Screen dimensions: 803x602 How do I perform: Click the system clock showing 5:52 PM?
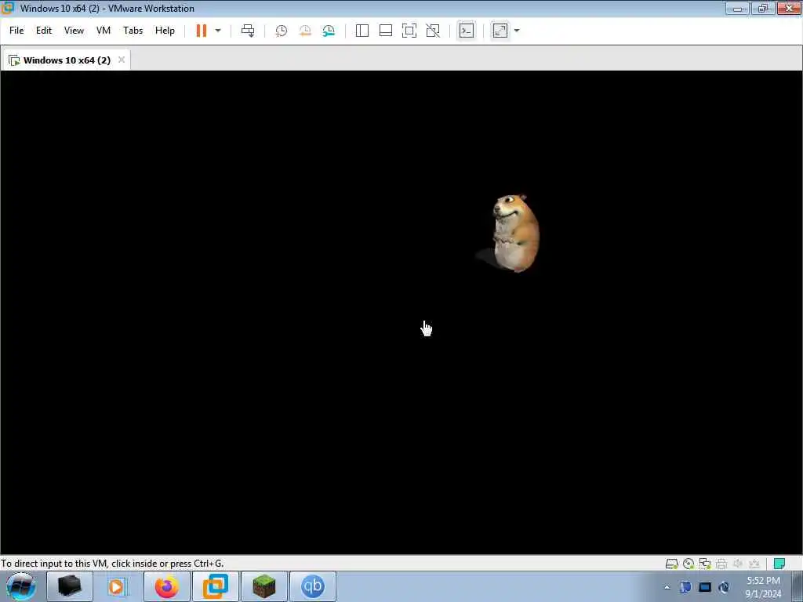pyautogui.click(x=764, y=587)
